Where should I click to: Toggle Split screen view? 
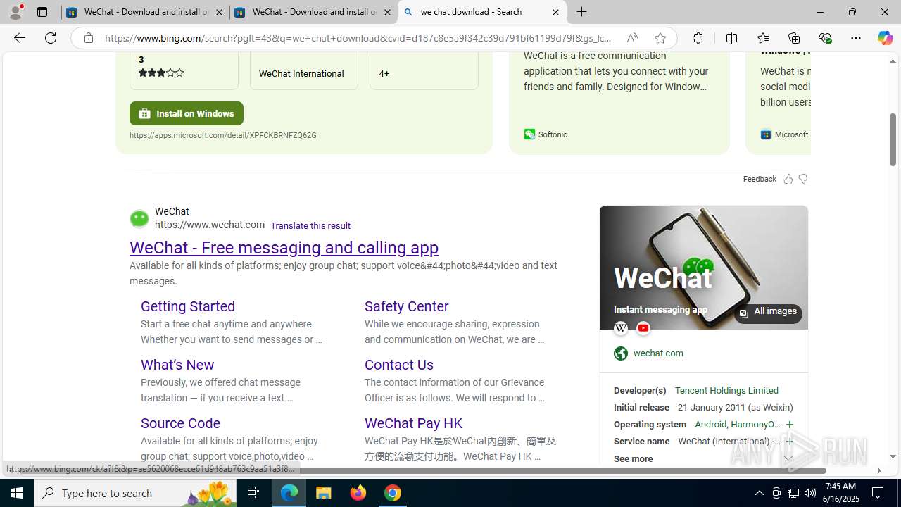point(731,38)
